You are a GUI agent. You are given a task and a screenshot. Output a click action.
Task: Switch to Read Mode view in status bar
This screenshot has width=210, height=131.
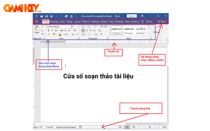[120, 127]
